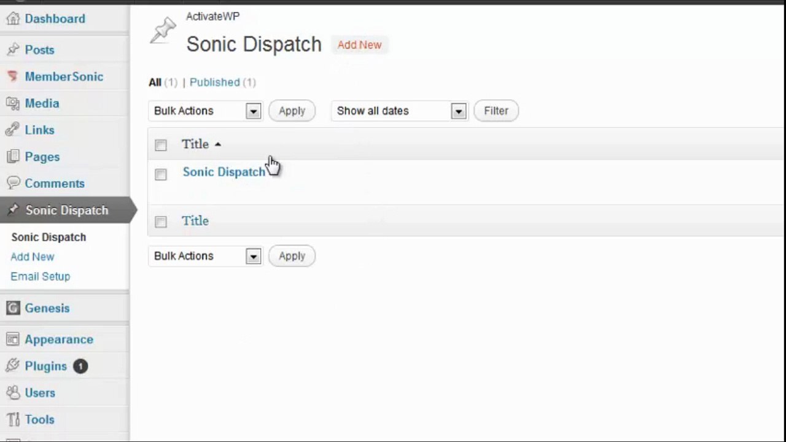Click the Tools icon in sidebar
The width and height of the screenshot is (786, 442).
coord(12,419)
